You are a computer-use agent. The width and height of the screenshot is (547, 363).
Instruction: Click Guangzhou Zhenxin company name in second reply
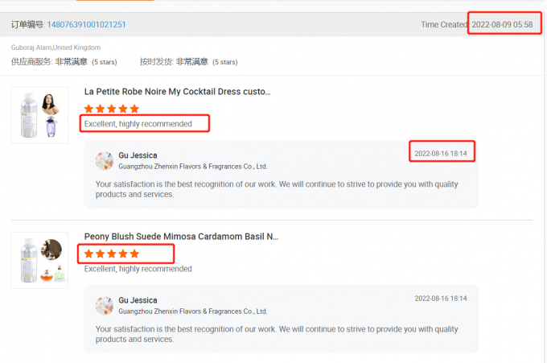192,311
